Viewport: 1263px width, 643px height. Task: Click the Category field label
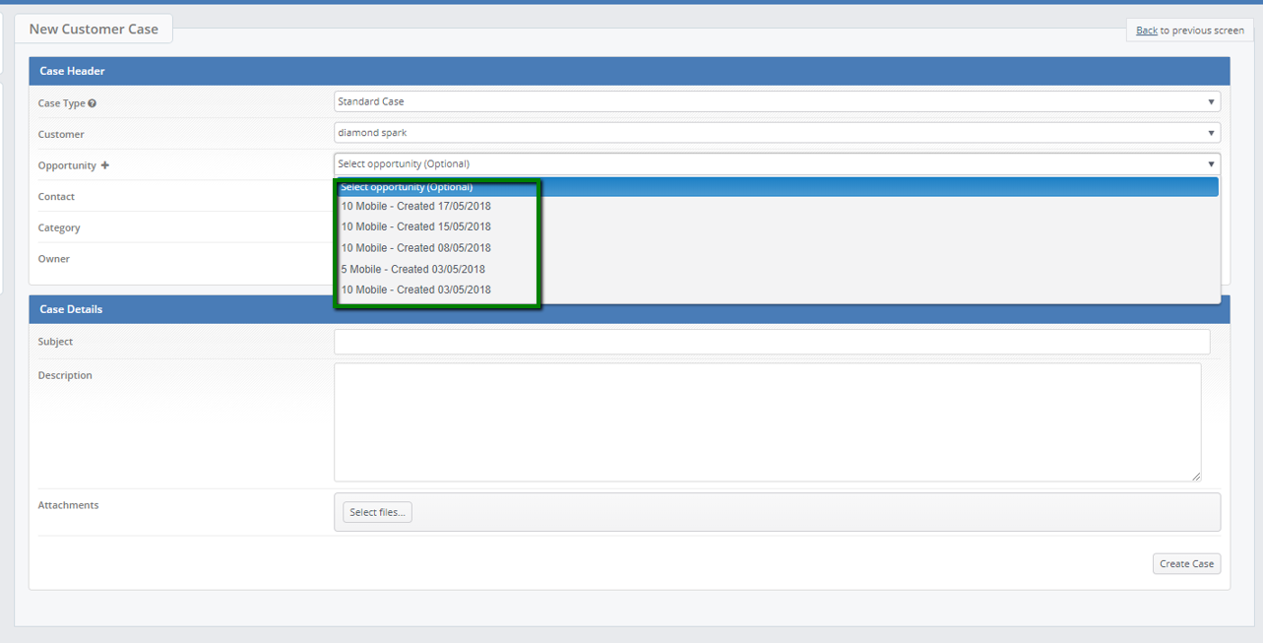(x=59, y=227)
